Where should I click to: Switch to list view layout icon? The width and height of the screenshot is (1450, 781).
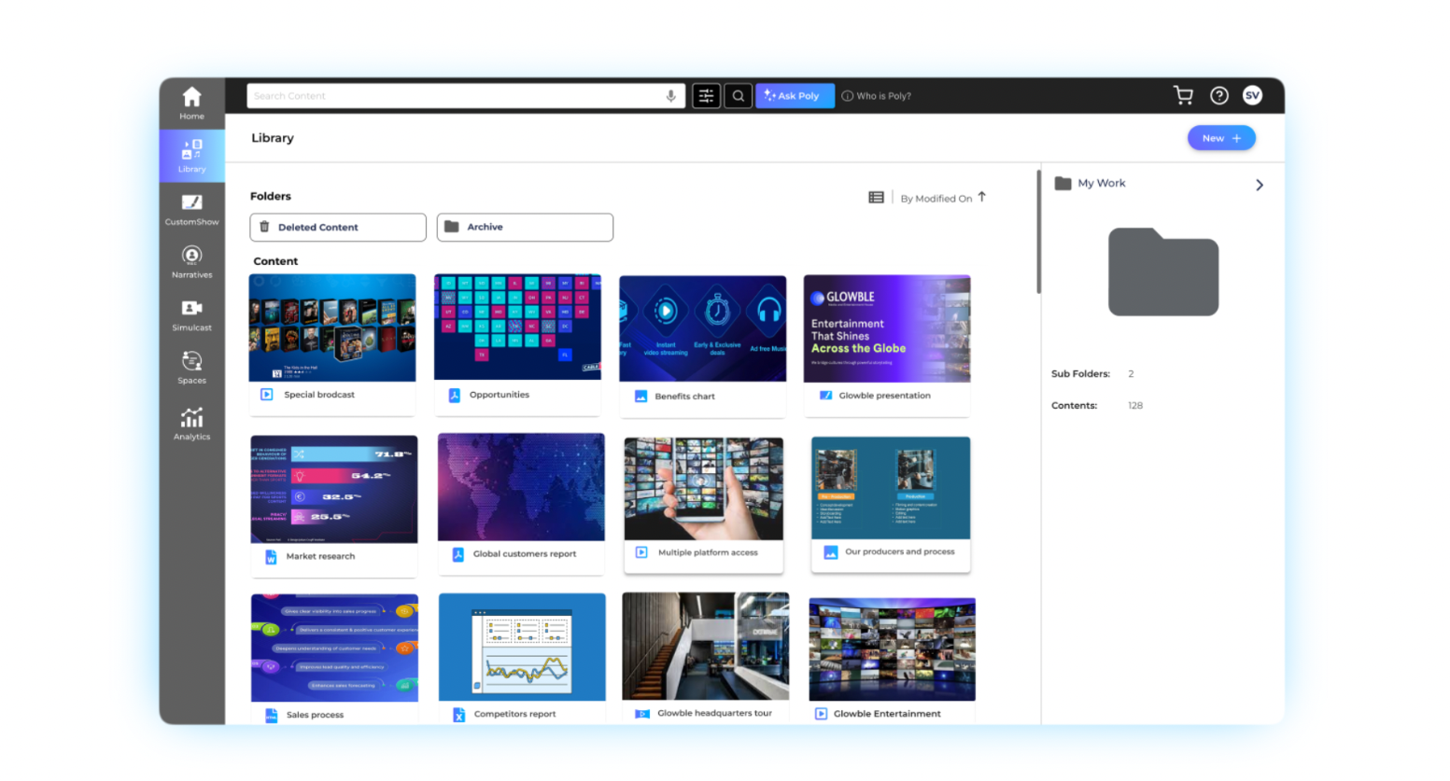click(876, 198)
